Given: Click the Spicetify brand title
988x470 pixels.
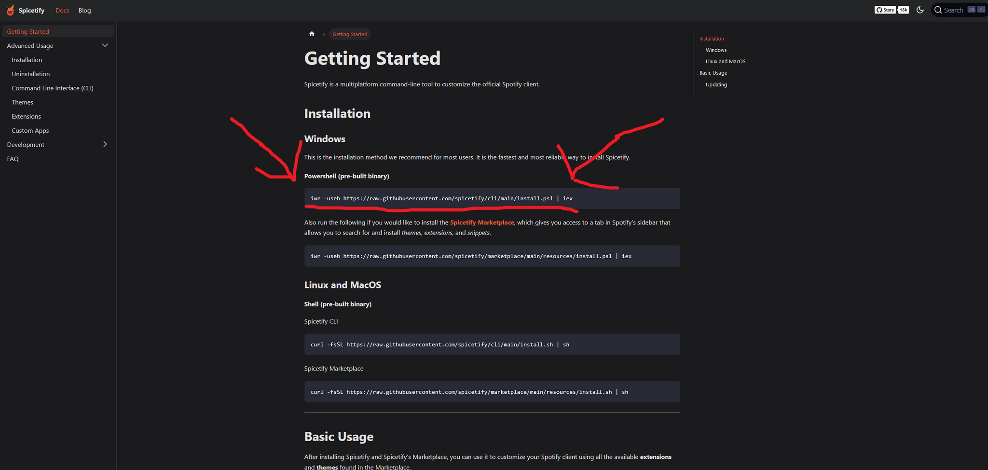Looking at the screenshot, I should coord(31,10).
